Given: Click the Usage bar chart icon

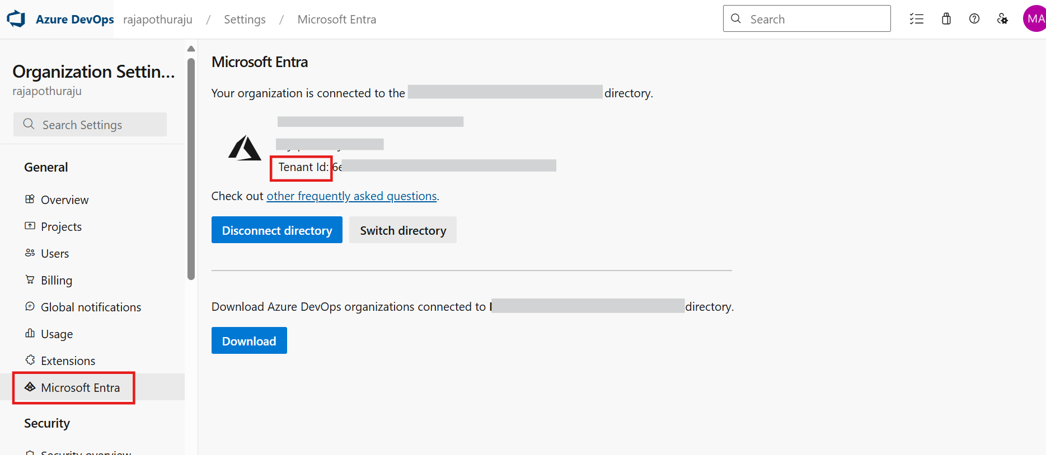Looking at the screenshot, I should [x=30, y=333].
